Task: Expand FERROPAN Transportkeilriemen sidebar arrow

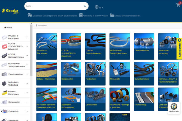Action: 27,65
